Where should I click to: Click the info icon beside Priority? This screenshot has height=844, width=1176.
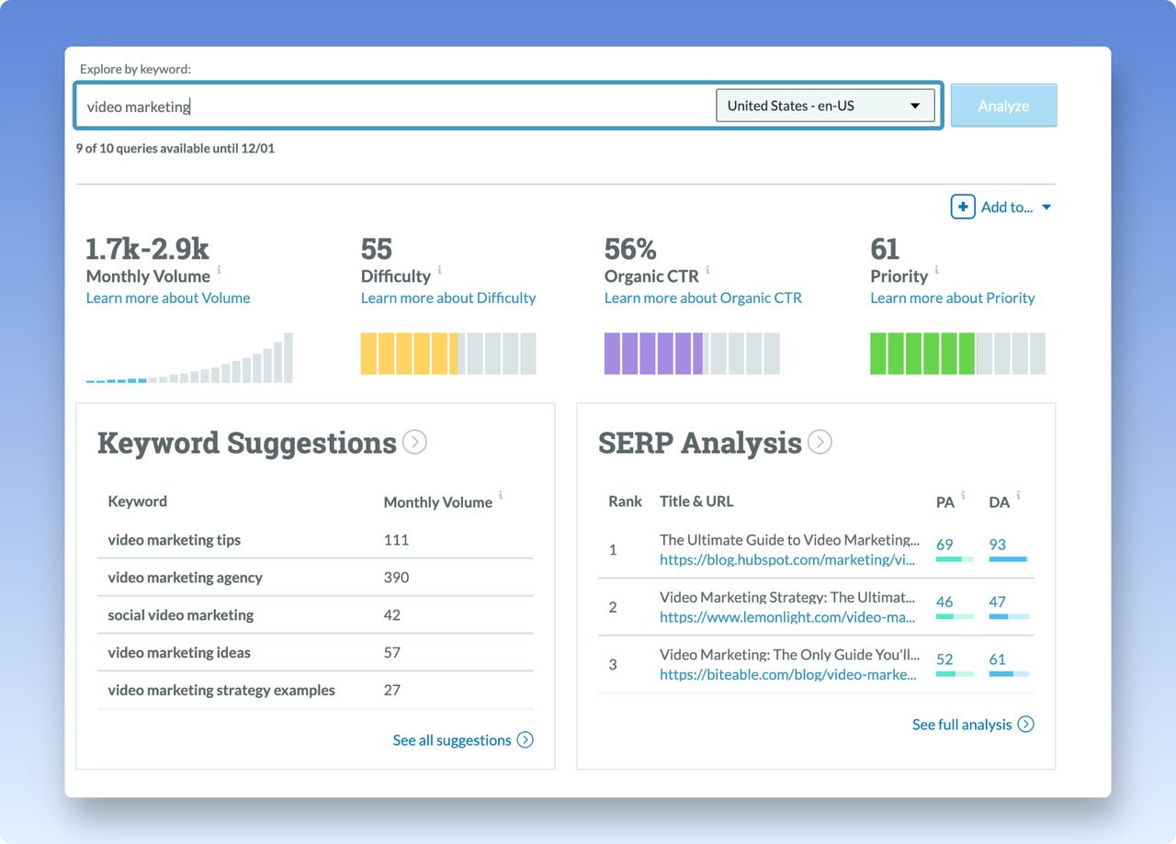coord(937,270)
